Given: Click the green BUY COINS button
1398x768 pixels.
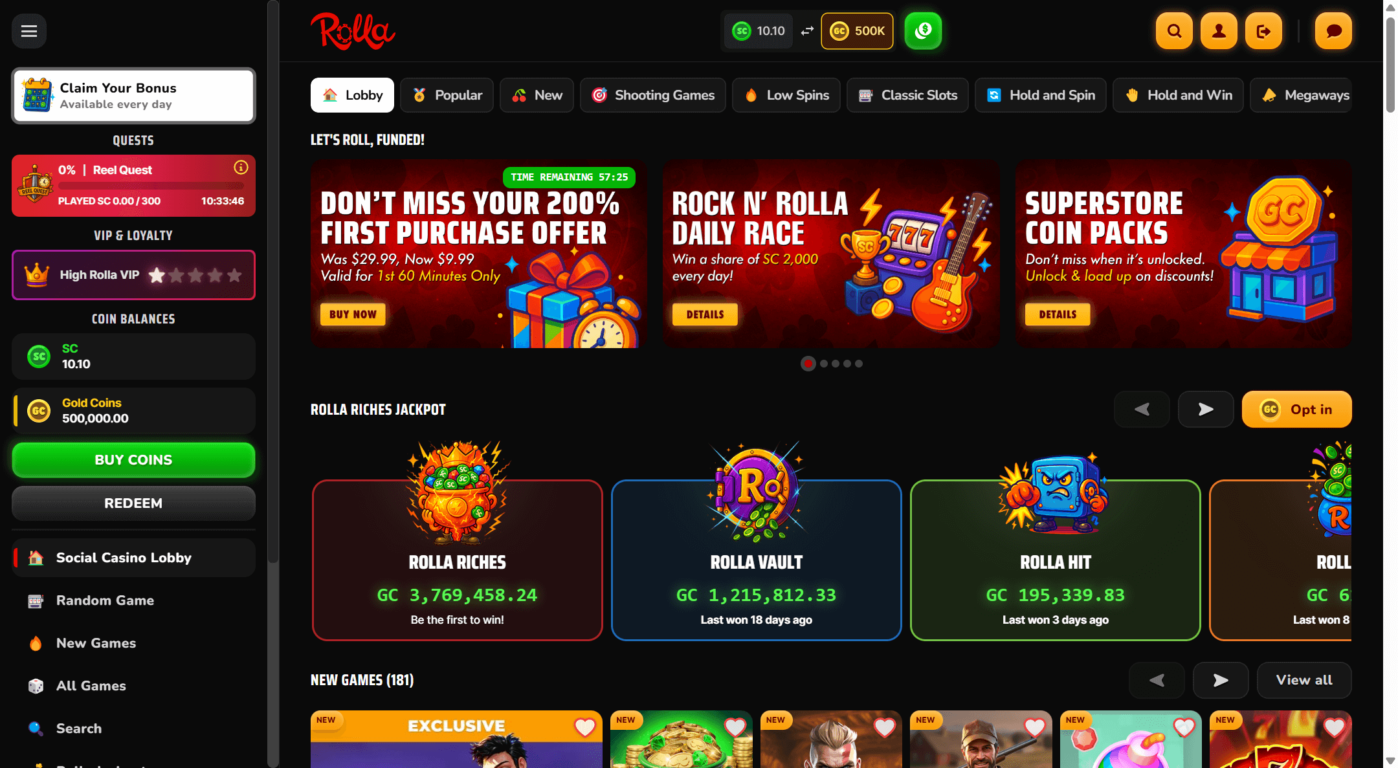Looking at the screenshot, I should [133, 460].
